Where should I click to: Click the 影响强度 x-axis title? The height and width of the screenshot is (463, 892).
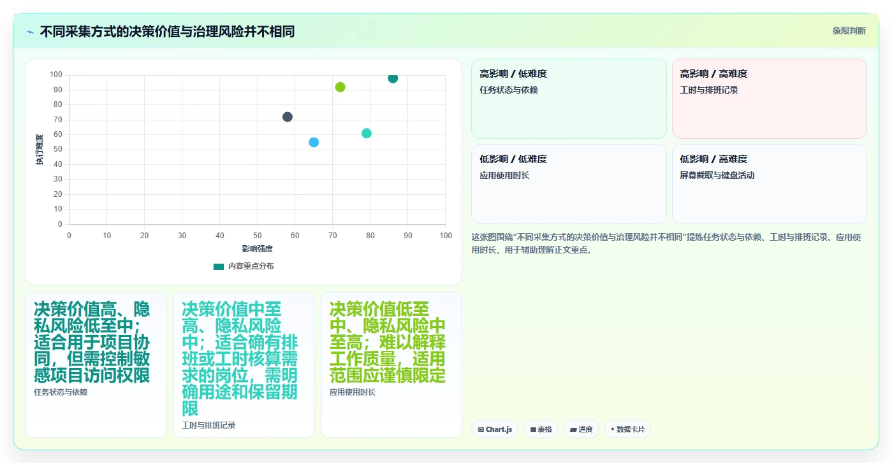point(257,248)
